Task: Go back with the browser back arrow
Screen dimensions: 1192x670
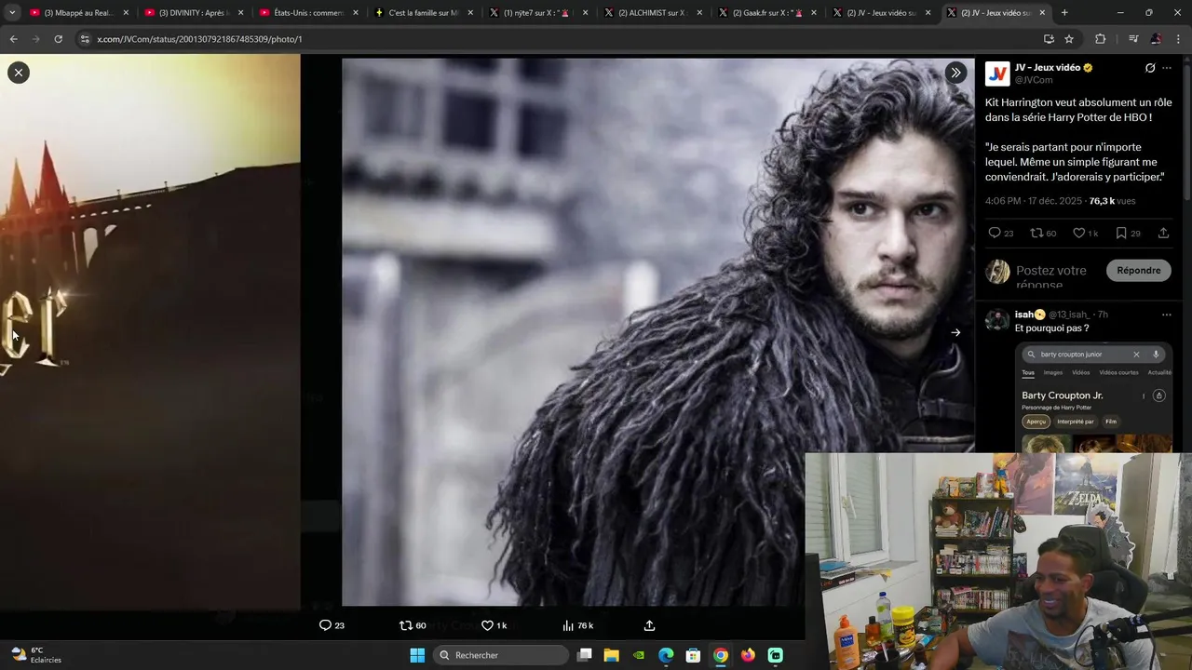Action: point(13,39)
